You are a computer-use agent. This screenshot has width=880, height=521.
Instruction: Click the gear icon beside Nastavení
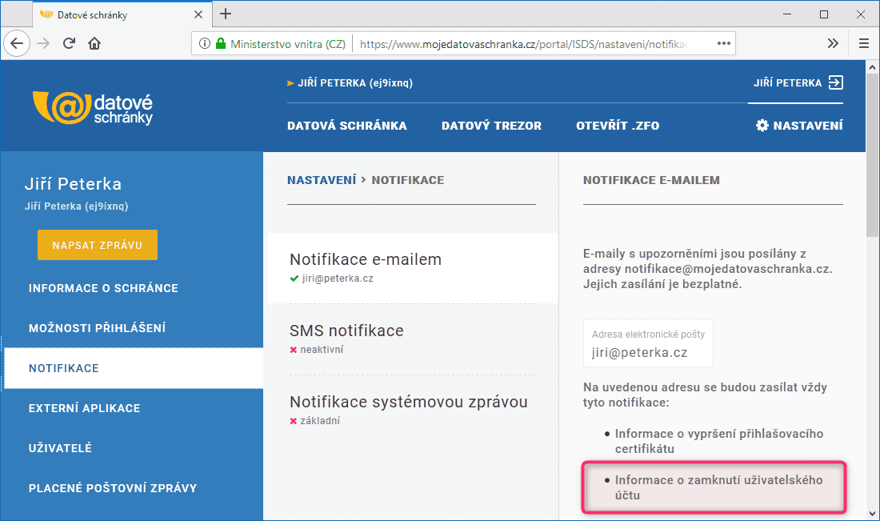pos(762,125)
